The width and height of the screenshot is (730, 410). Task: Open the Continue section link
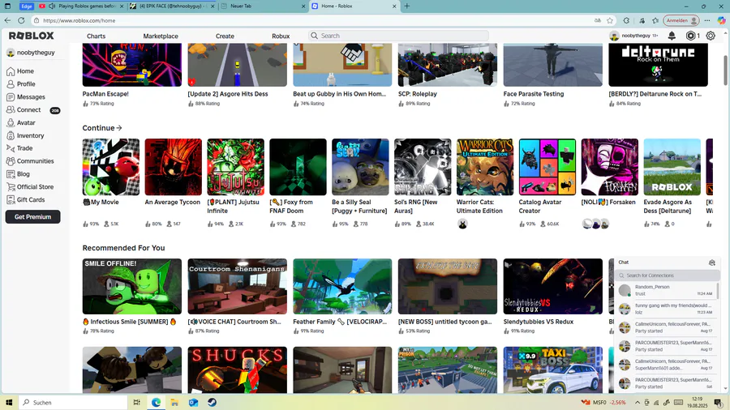[102, 128]
